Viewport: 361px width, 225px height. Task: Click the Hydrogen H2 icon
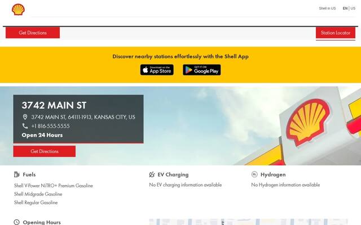[254, 174]
